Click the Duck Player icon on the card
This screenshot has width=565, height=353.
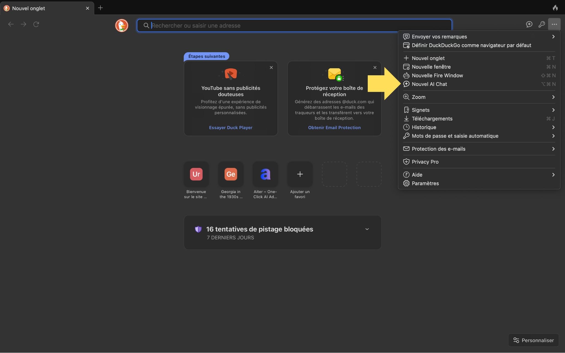click(x=231, y=74)
